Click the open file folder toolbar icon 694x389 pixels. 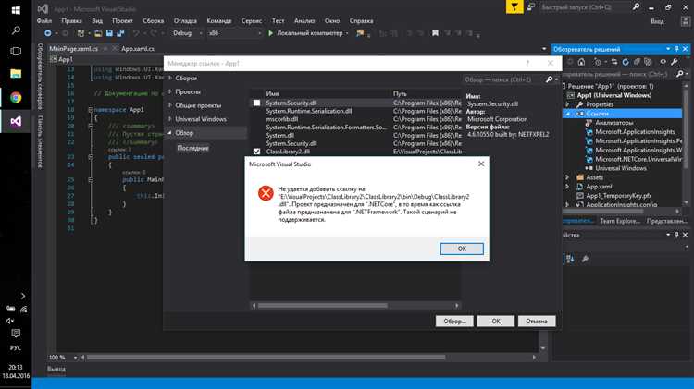pos(98,33)
